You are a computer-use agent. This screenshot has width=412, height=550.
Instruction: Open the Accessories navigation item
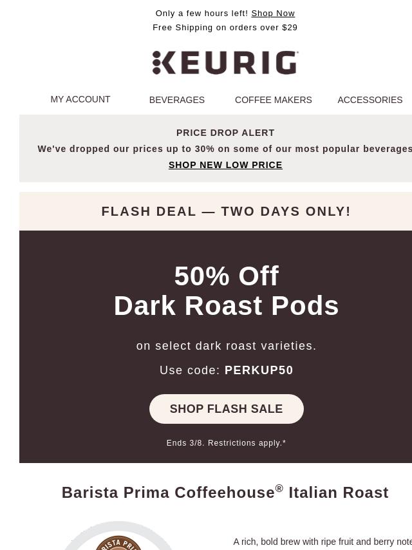370,100
